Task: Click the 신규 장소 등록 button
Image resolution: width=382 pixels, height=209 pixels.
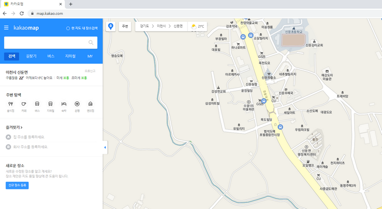Action: pyautogui.click(x=17, y=186)
